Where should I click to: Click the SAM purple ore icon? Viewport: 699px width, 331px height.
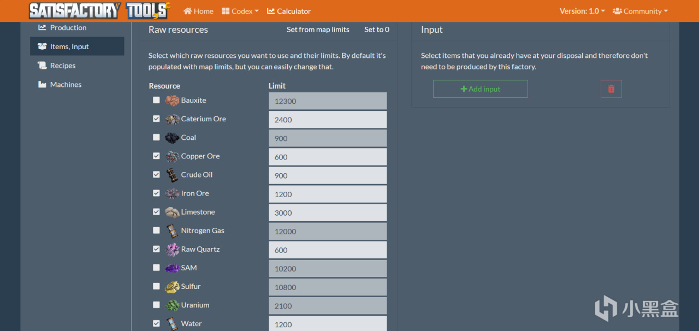[172, 268]
